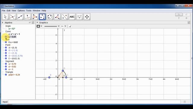Click the icon right of the Input bar

[185, 102]
